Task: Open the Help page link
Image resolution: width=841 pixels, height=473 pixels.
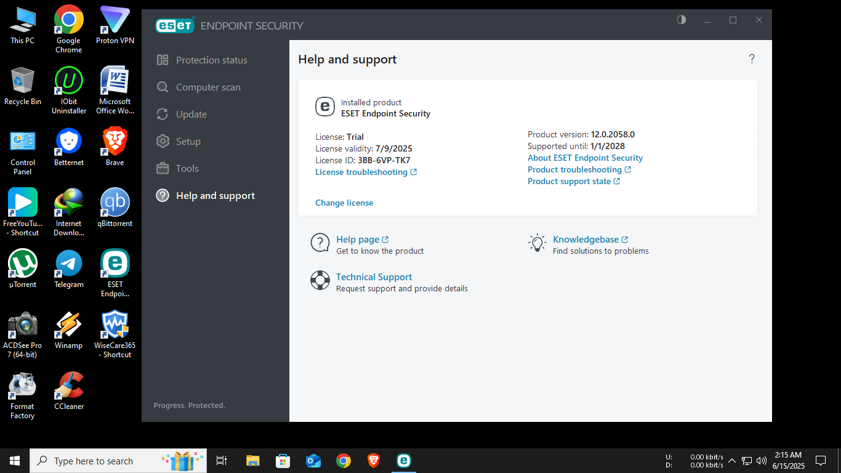Action: (362, 240)
